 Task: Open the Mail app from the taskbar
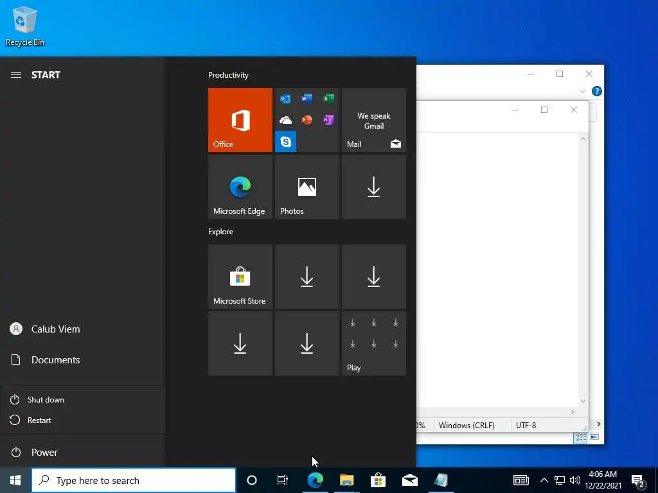coord(409,480)
